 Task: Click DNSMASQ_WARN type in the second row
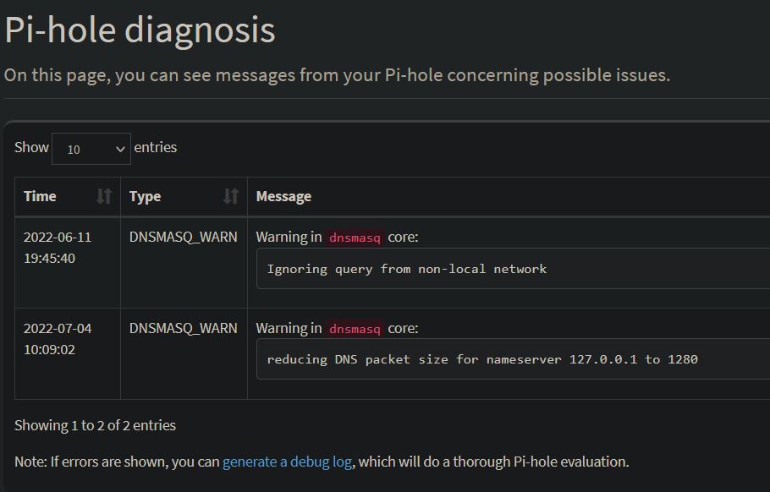click(183, 328)
